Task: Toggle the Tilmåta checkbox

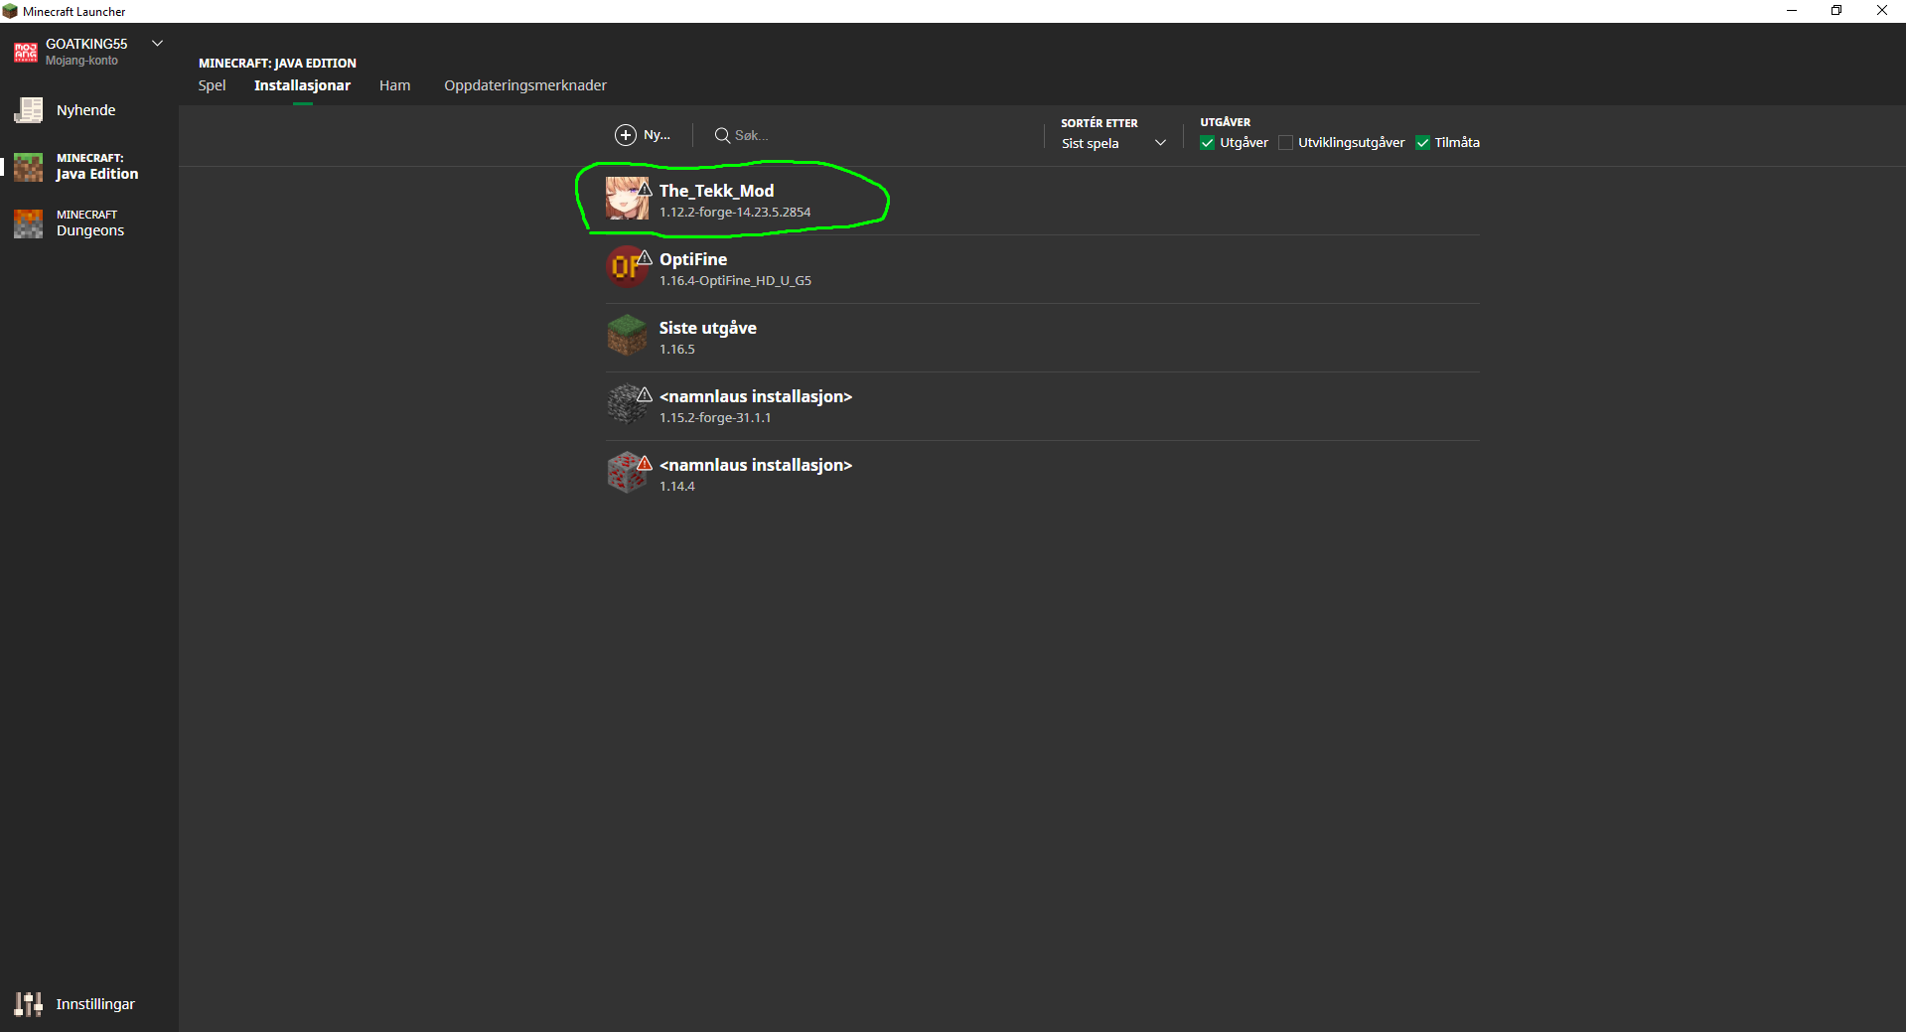Action: pos(1422,143)
